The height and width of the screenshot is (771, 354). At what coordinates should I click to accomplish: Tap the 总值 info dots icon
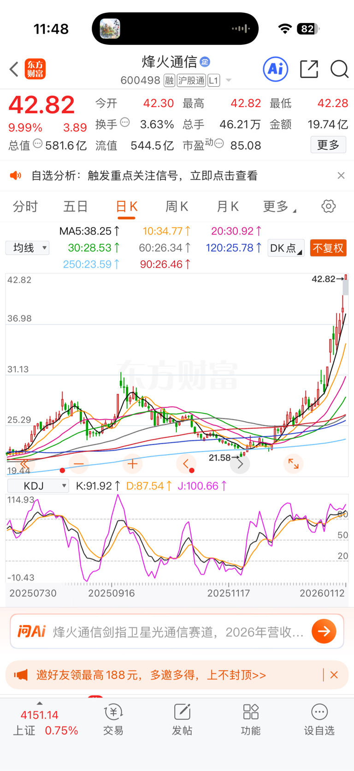pyautogui.click(x=38, y=144)
